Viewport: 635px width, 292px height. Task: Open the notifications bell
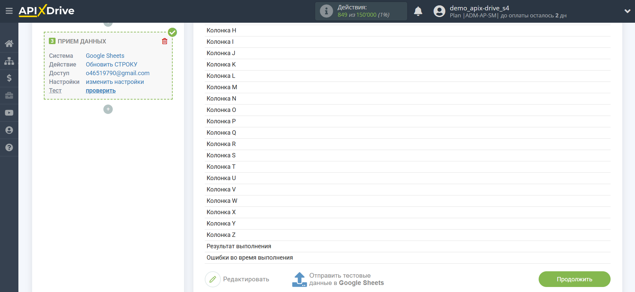point(418,11)
